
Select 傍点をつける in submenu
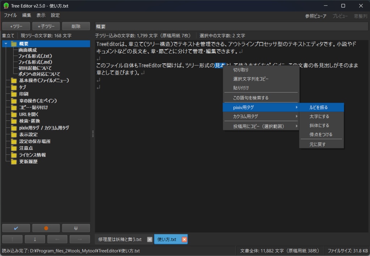[321, 134]
